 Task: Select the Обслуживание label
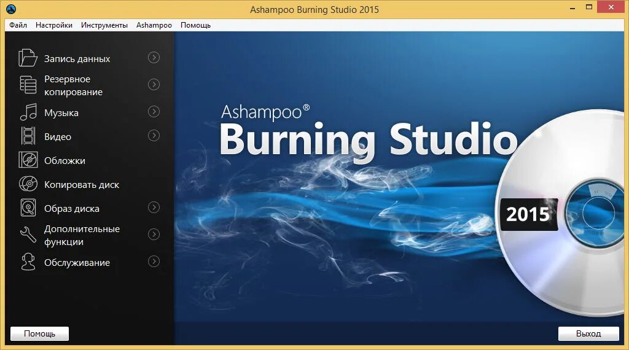(x=77, y=263)
